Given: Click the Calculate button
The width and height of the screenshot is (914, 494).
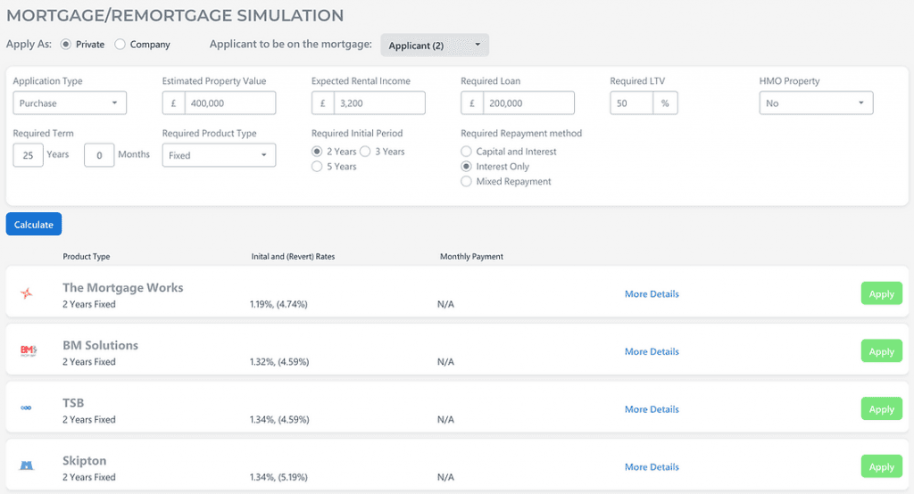Looking at the screenshot, I should (x=34, y=225).
